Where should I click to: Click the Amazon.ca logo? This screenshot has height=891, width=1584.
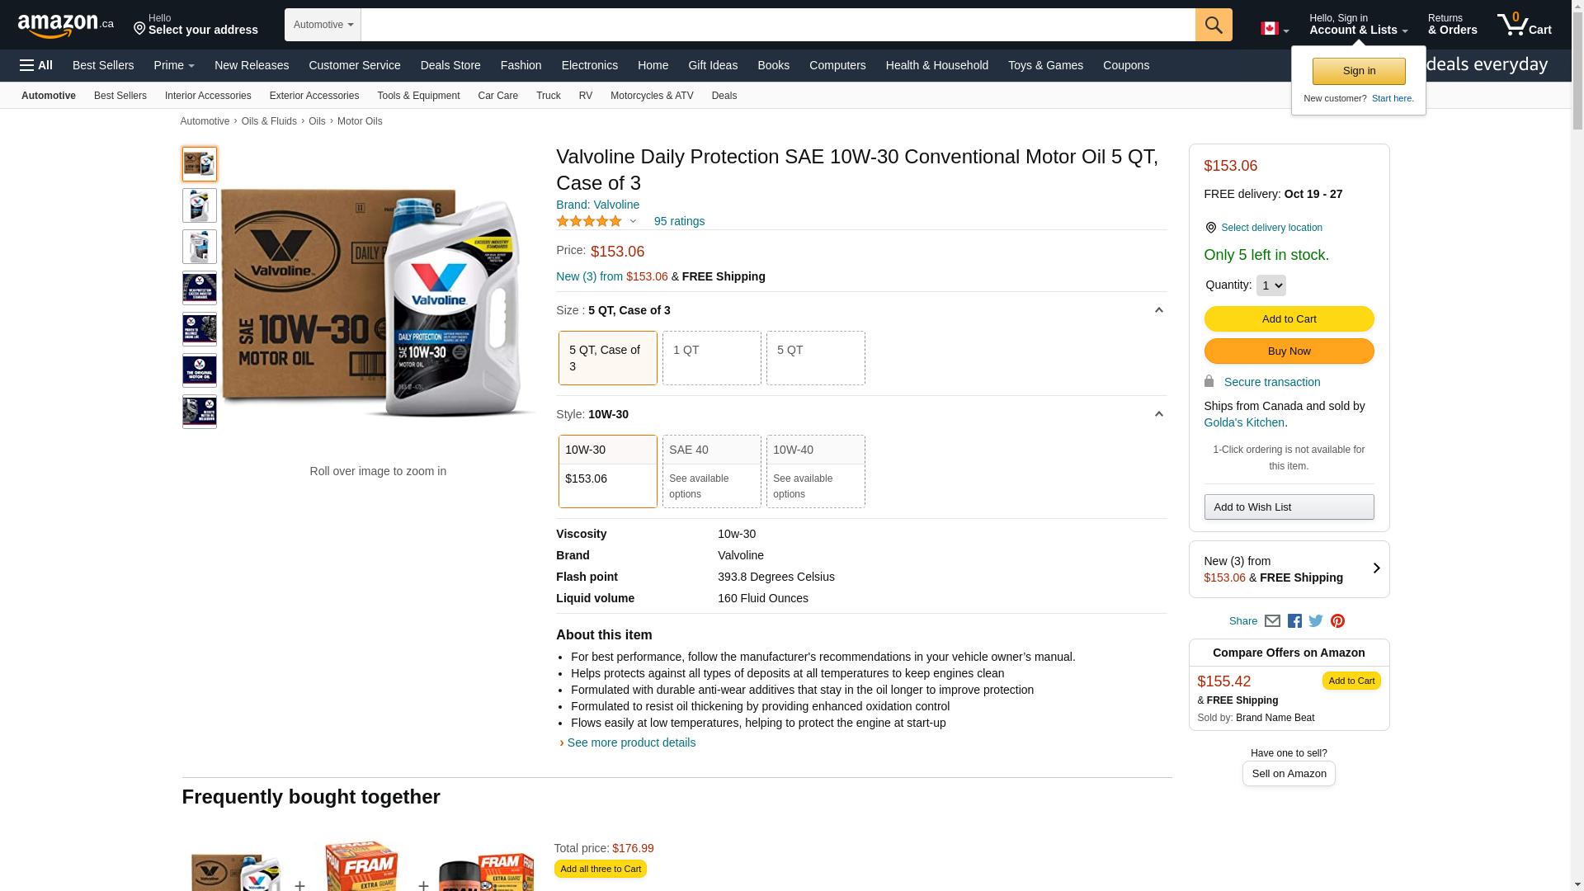(66, 26)
